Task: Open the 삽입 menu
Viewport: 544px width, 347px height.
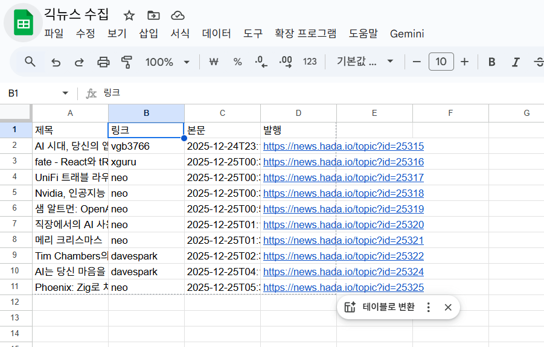Action: (149, 33)
